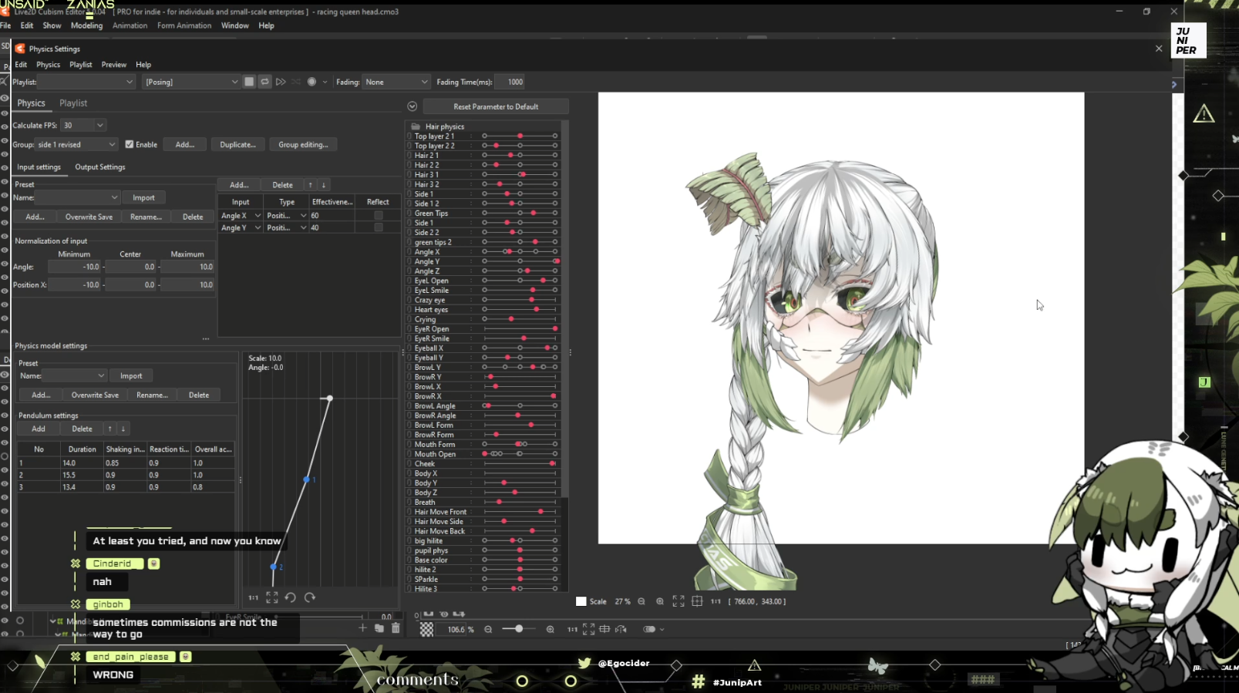Viewport: 1239px width, 693px height.
Task: Click Overwrite Save in input preset
Action: coord(89,217)
